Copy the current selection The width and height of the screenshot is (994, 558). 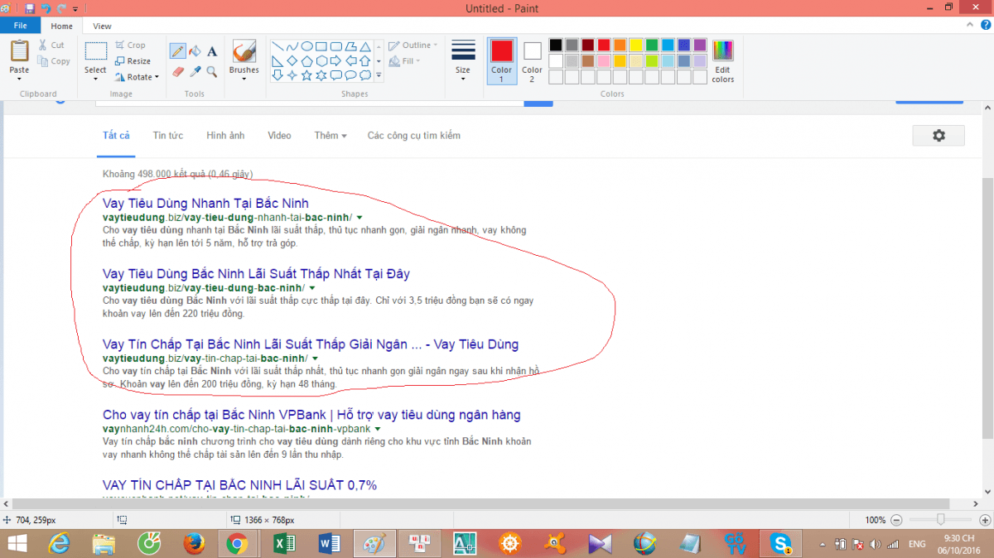point(54,61)
